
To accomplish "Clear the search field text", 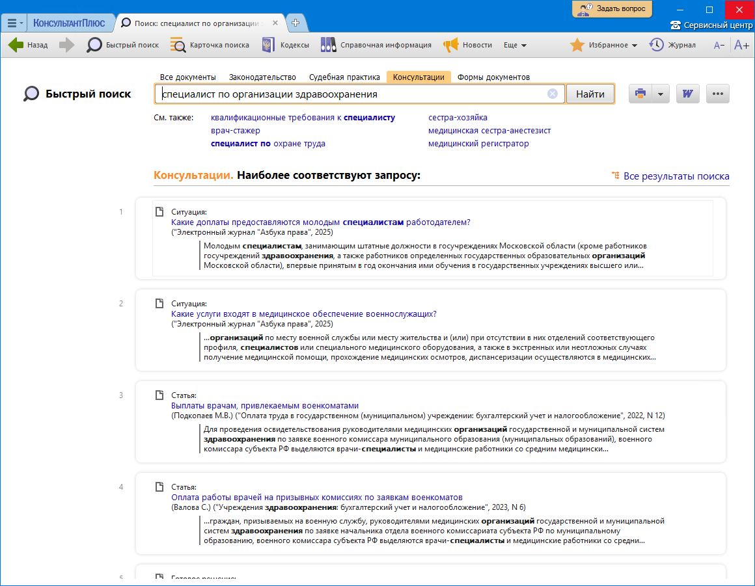I will [x=553, y=94].
